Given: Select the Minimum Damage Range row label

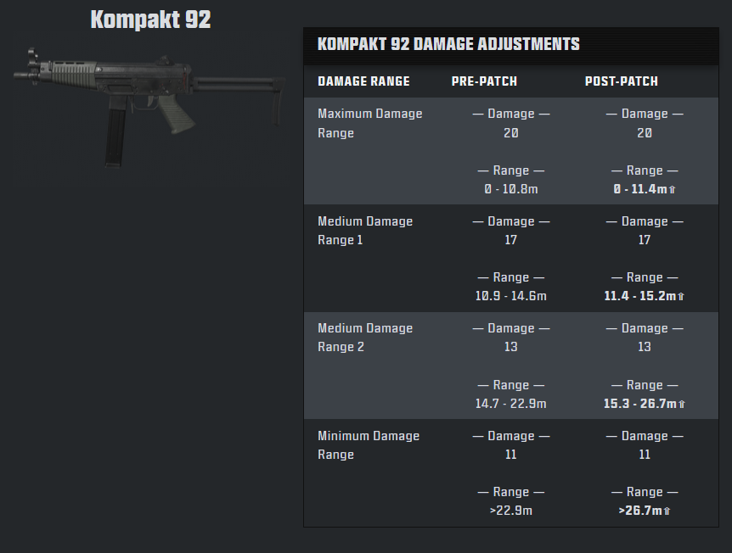Looking at the screenshot, I should tap(369, 444).
